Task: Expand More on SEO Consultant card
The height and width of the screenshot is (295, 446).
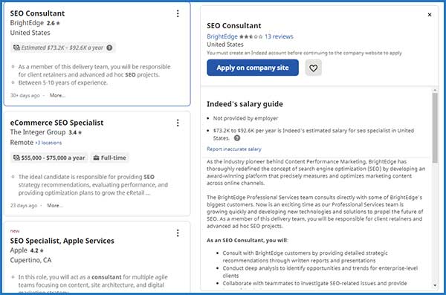Action: (x=57, y=95)
